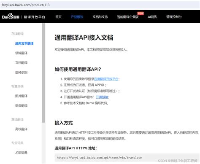Select 语种识别 in the sidebar
This screenshot has width=200, height=164.
21,73
